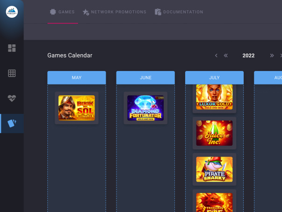Open the Pirate Sharky game thumbnail
The height and width of the screenshot is (212, 282).
tap(214, 170)
